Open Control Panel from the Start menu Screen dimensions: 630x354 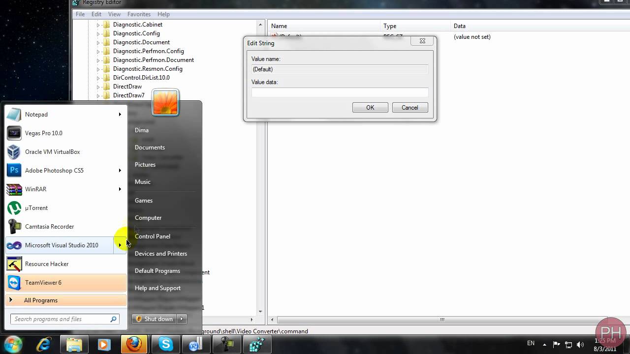153,236
